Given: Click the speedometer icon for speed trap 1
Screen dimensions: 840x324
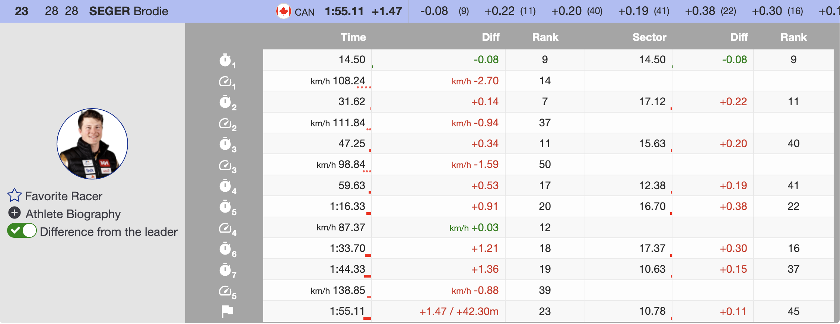Looking at the screenshot, I should coord(225,81).
